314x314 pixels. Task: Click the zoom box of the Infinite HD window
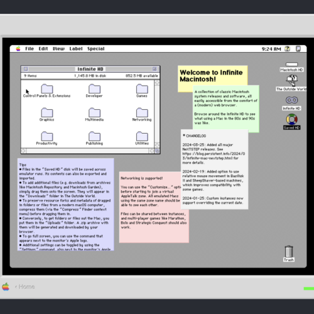tap(154, 69)
